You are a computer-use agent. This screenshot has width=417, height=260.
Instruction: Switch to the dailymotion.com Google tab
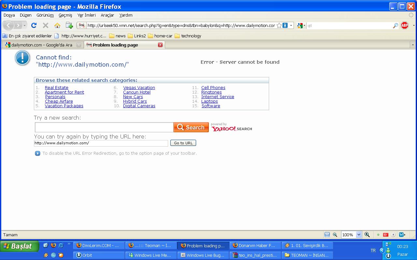tap(42, 45)
